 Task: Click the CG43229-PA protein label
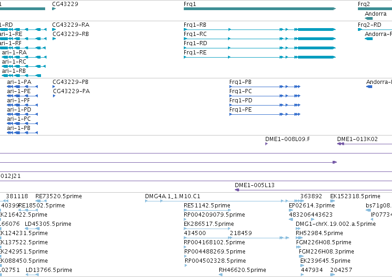pos(71,91)
